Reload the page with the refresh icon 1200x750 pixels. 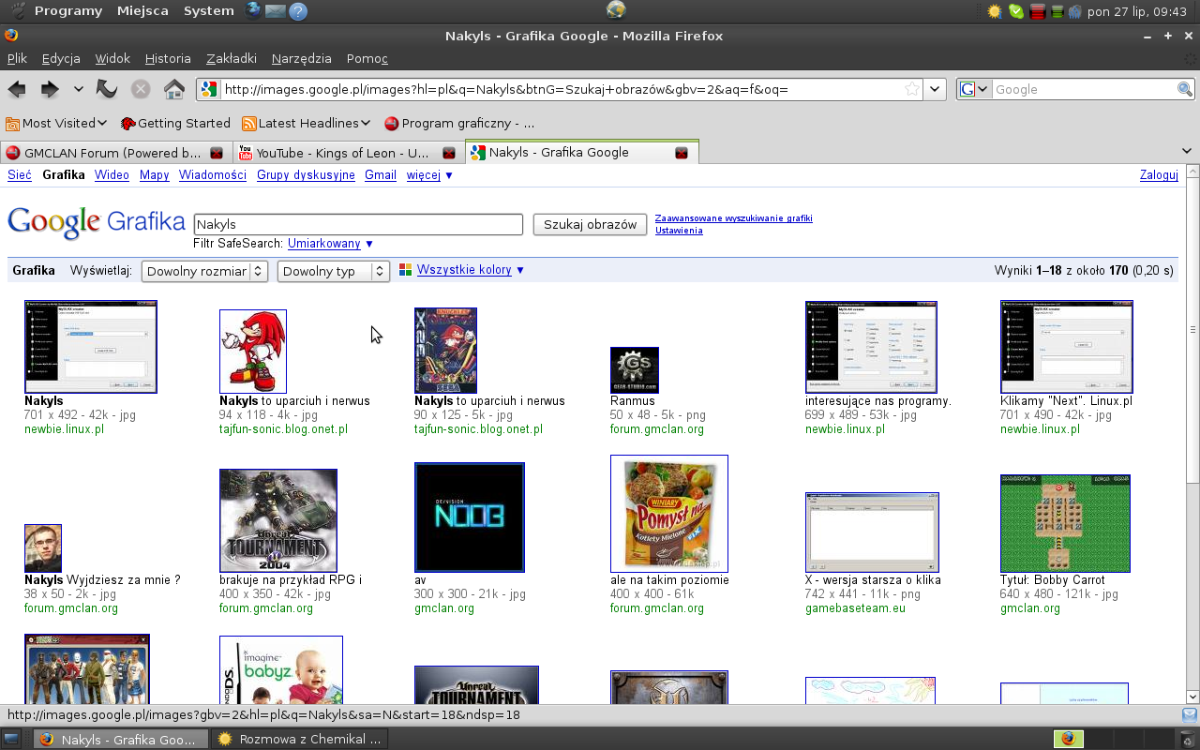pos(107,89)
